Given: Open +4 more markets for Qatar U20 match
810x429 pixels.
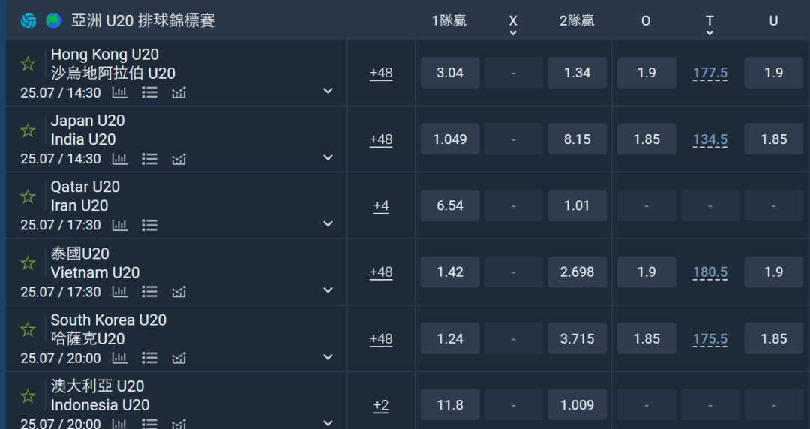Looking at the screenshot, I should click(381, 205).
